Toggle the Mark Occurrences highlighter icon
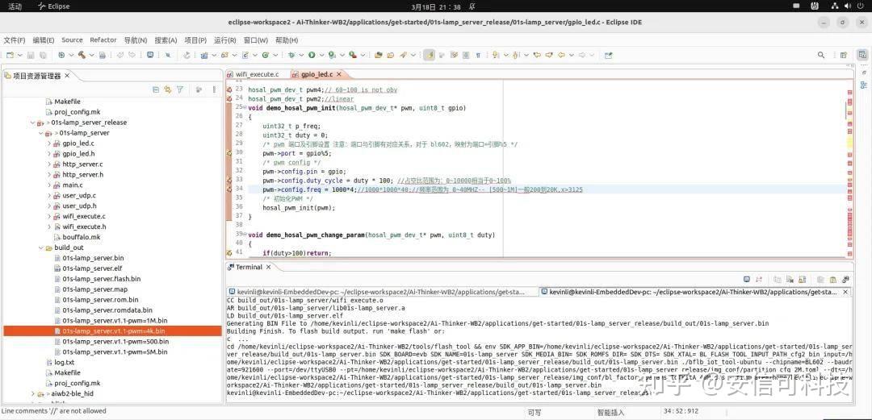This screenshot has height=420, width=872. [429, 55]
